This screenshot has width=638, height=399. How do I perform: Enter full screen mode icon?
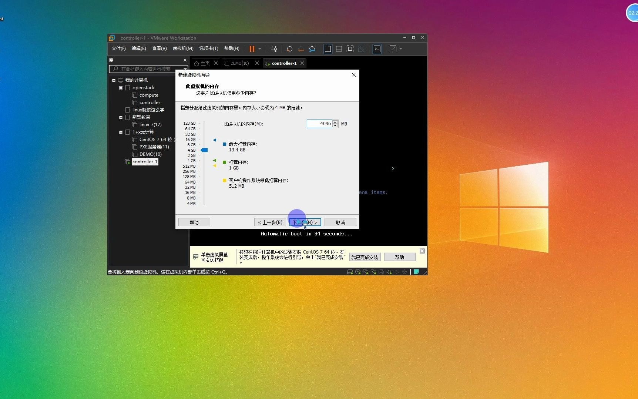tap(350, 49)
